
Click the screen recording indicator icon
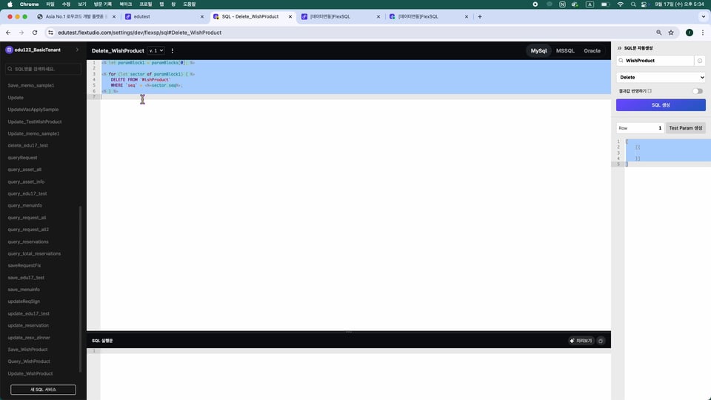[535, 4]
